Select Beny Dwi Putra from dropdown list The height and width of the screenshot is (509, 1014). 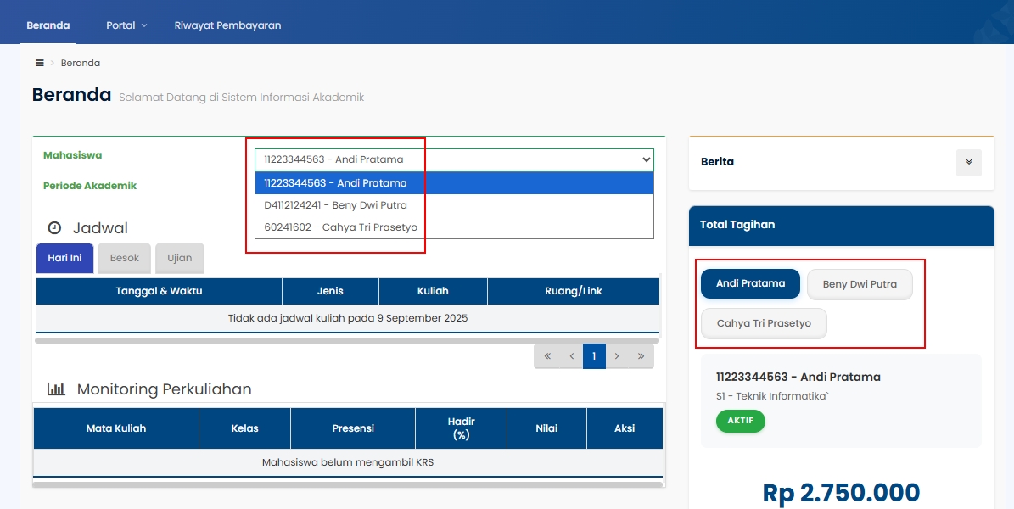[335, 205]
